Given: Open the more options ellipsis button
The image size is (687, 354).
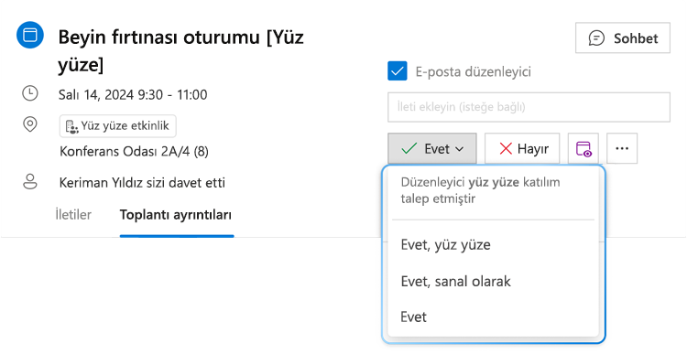Looking at the screenshot, I should 622,149.
